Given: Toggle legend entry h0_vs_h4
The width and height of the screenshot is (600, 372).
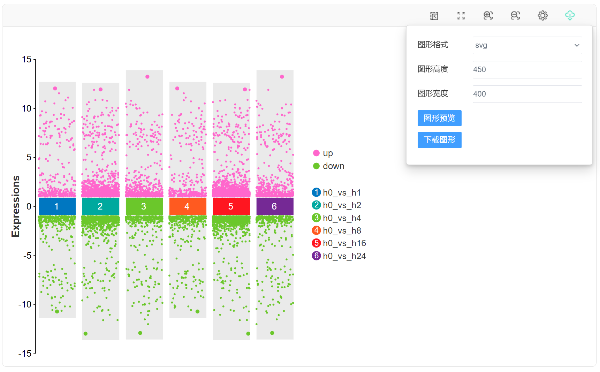Looking at the screenshot, I should pos(336,218).
